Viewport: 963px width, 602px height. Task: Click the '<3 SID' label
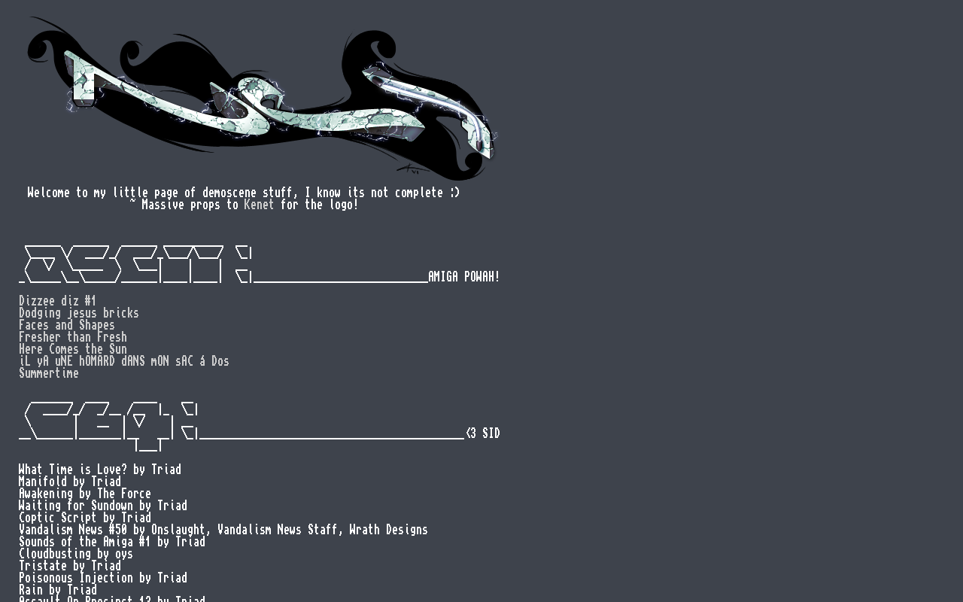tap(483, 433)
